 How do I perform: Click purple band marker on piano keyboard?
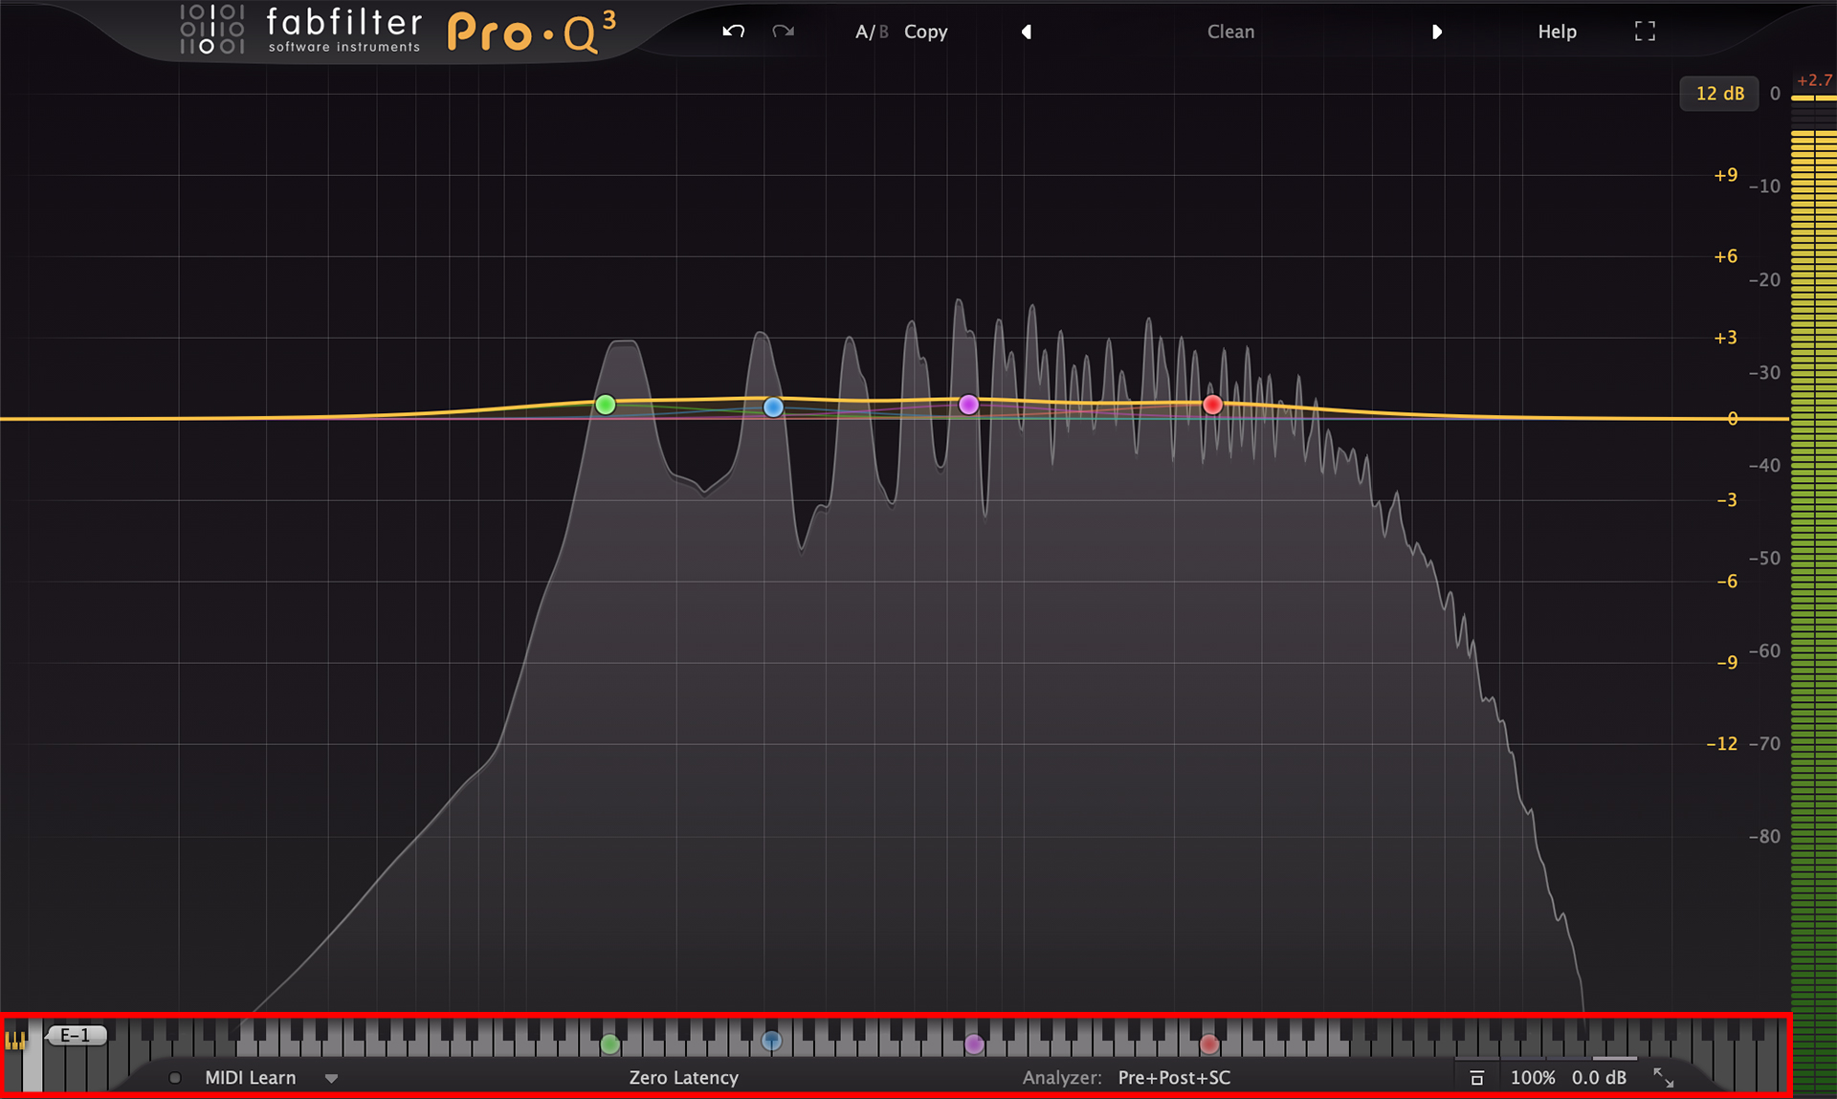pos(974,1044)
